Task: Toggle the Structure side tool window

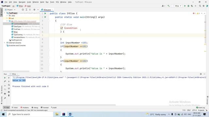Action: (1, 90)
